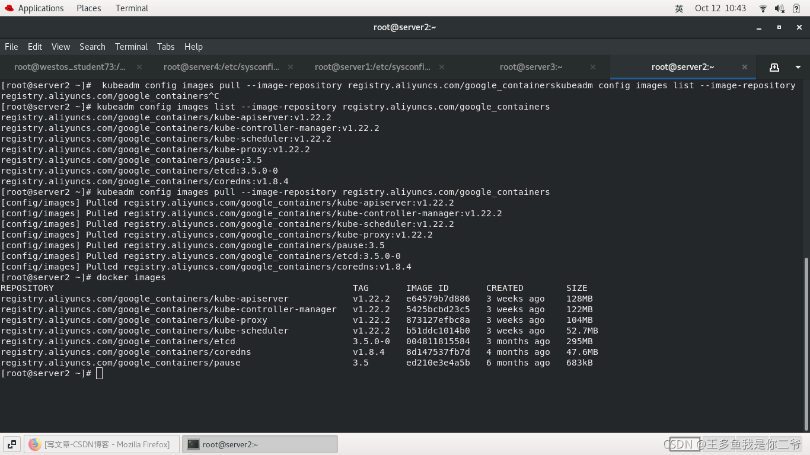Expand the tab list dropdown arrow
Screen dimensions: 810x455
tap(798, 67)
